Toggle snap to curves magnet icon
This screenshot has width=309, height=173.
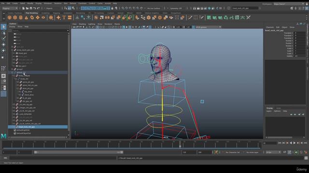click(126, 8)
